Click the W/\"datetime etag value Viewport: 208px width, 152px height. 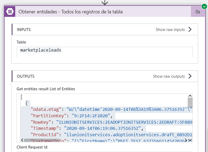click(129, 109)
